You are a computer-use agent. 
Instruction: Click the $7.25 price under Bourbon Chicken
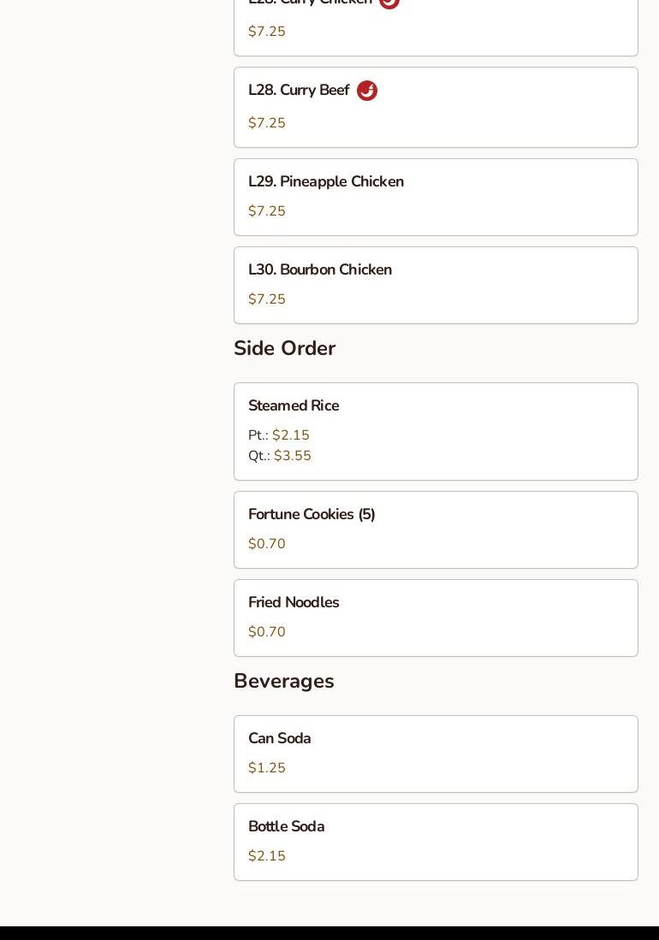pos(267,299)
